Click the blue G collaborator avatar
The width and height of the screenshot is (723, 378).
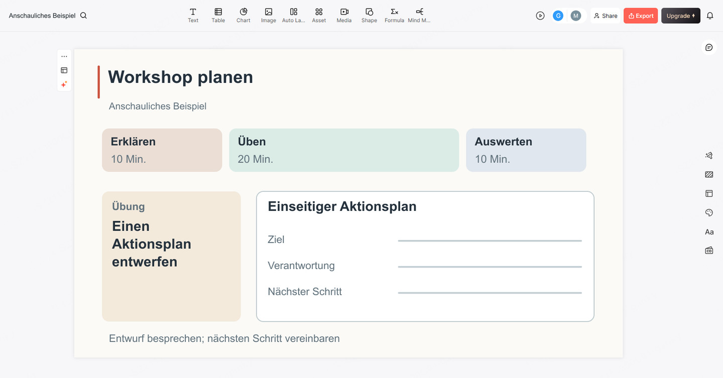point(558,16)
